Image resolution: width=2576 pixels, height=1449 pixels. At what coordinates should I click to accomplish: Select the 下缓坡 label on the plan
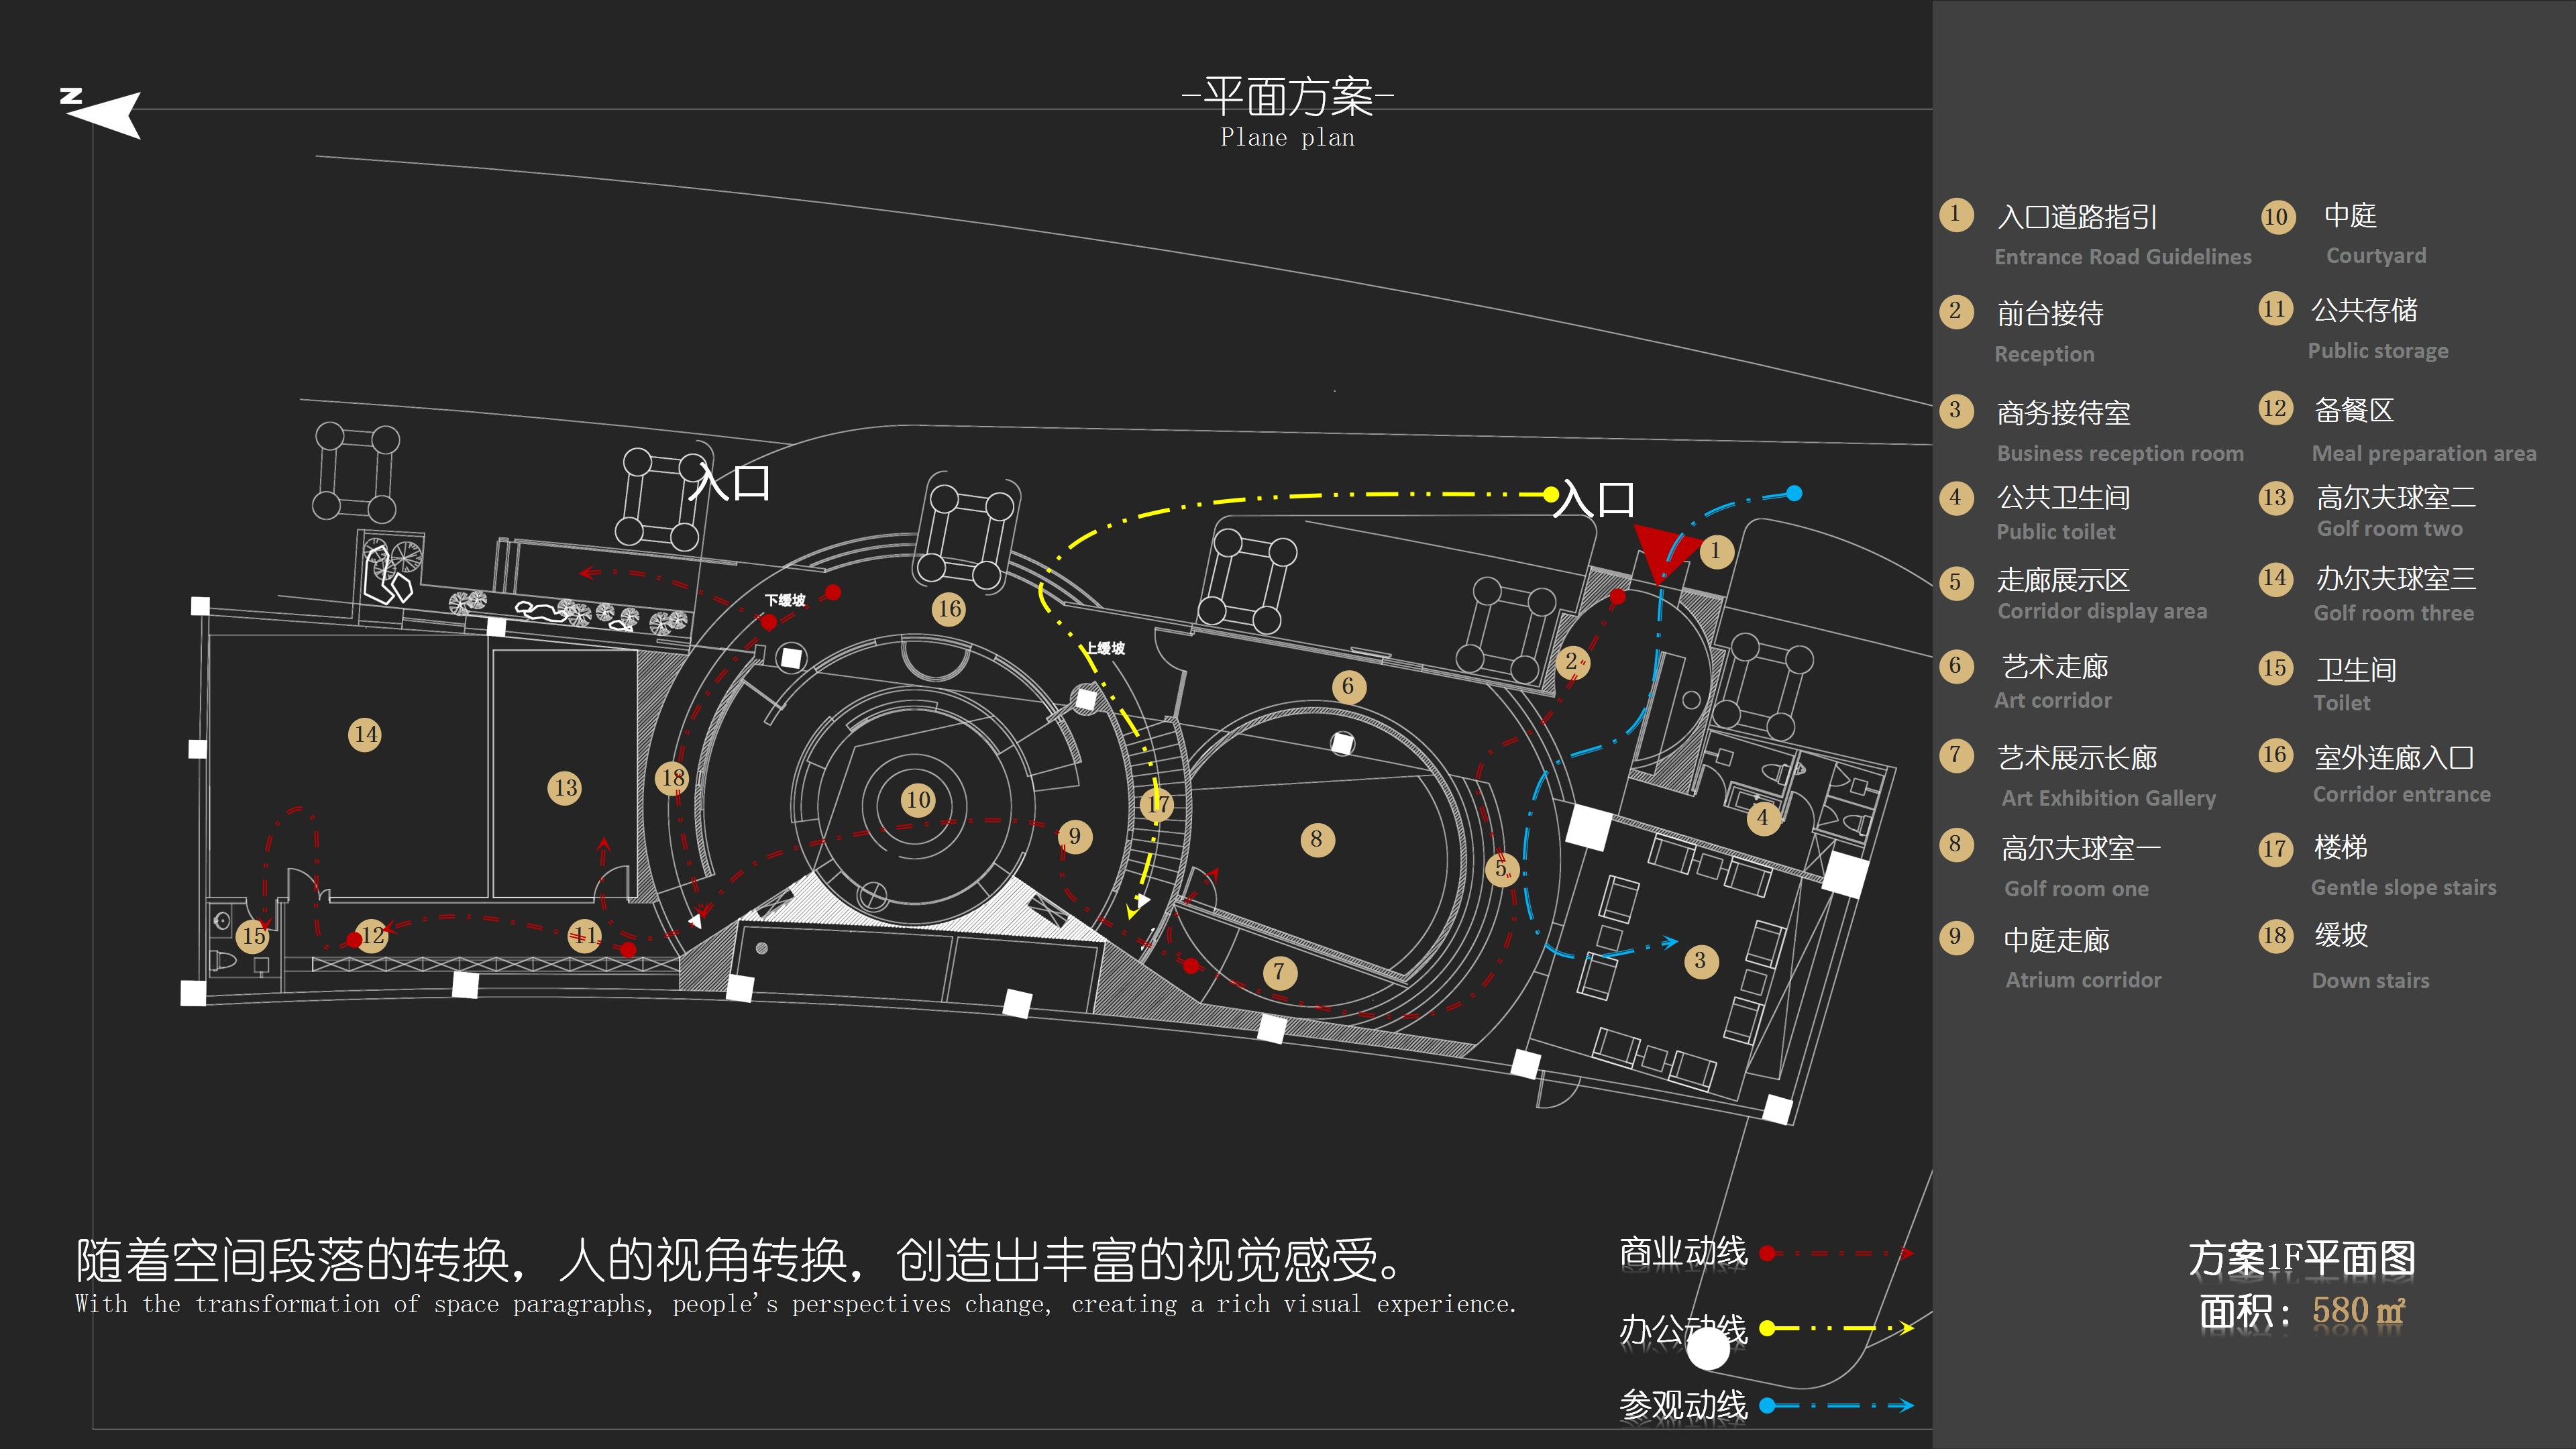coord(785,600)
